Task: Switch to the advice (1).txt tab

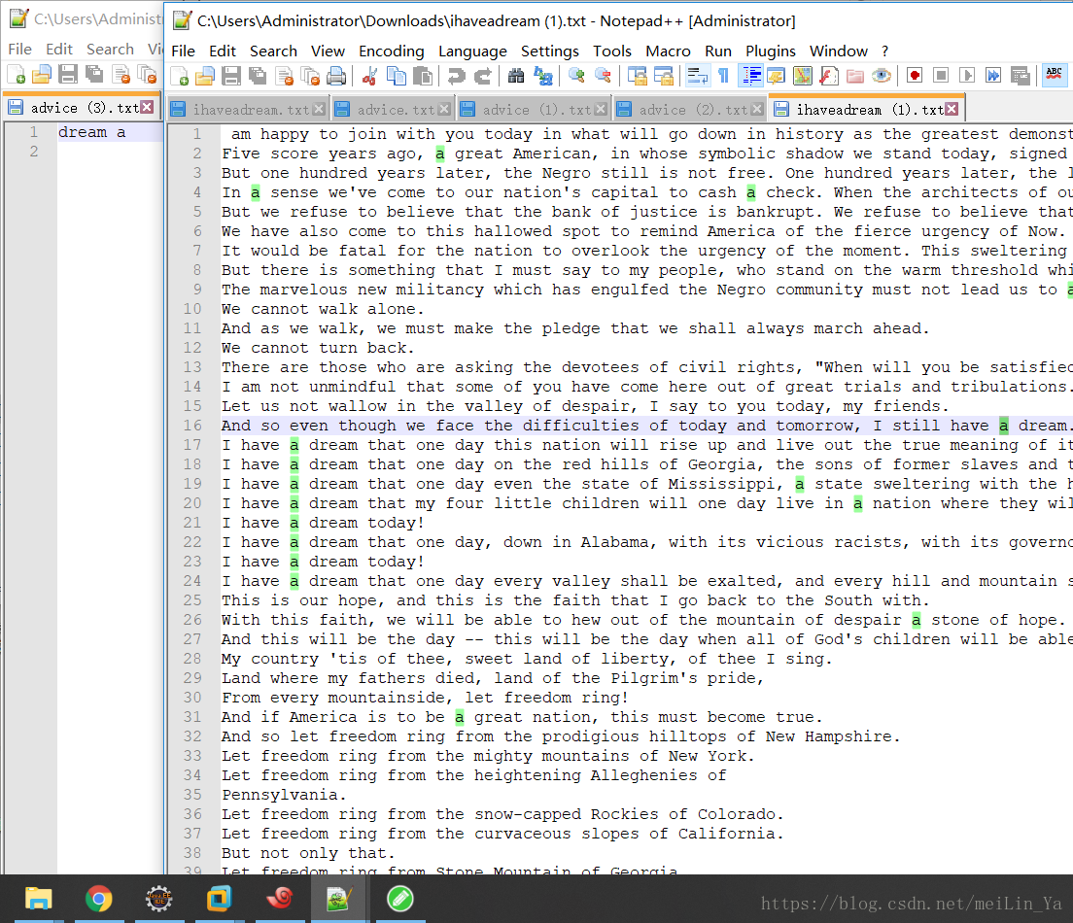Action: pyautogui.click(x=536, y=110)
